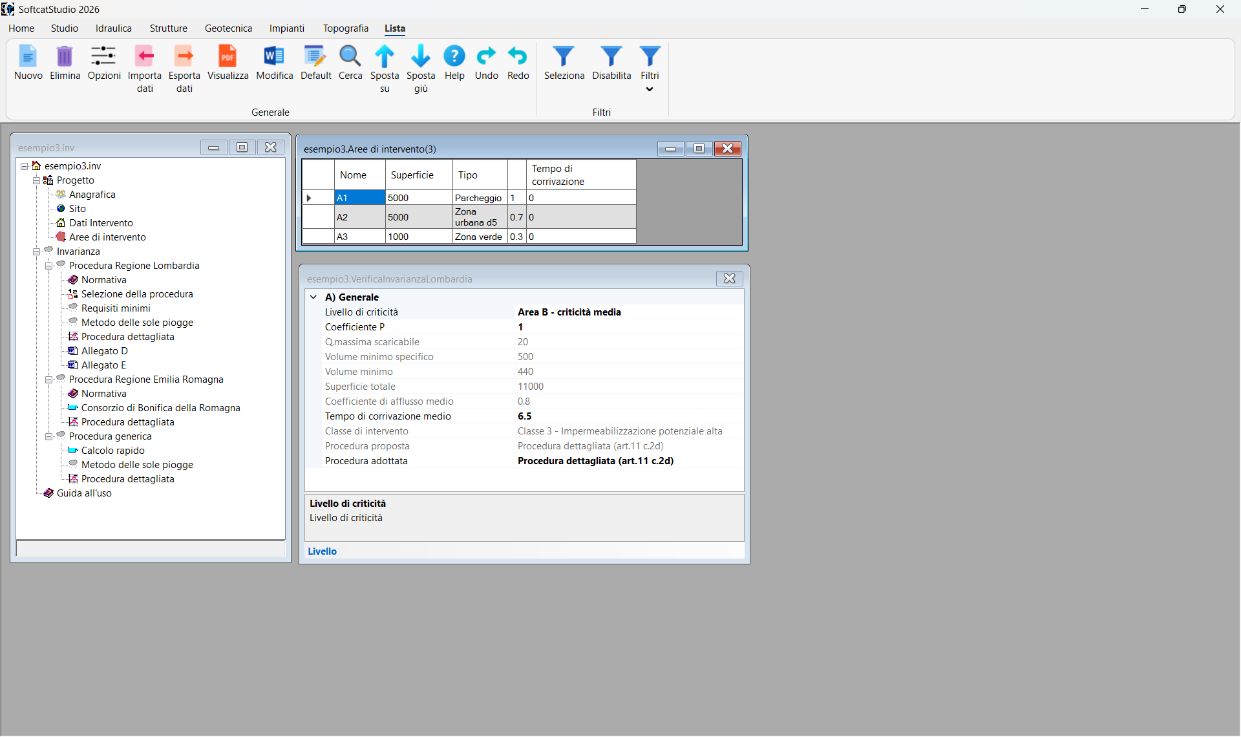Select Anagrafica in project tree

[x=92, y=195]
